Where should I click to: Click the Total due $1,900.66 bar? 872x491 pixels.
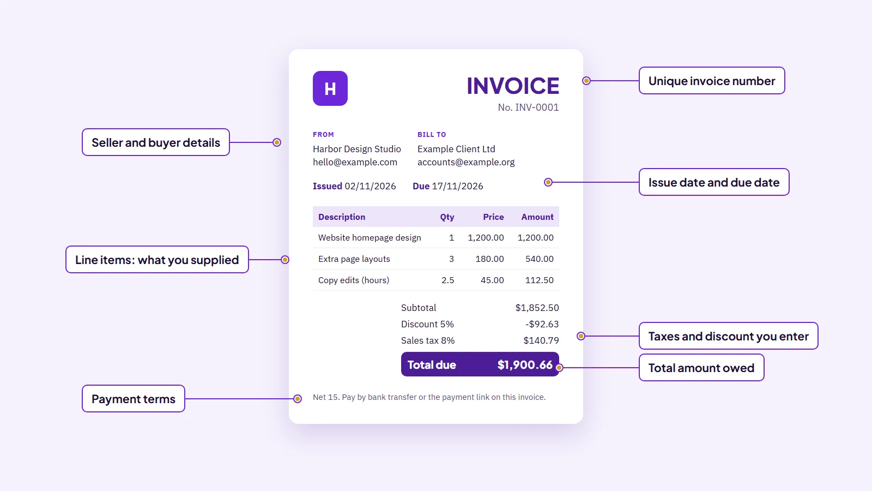[480, 364]
